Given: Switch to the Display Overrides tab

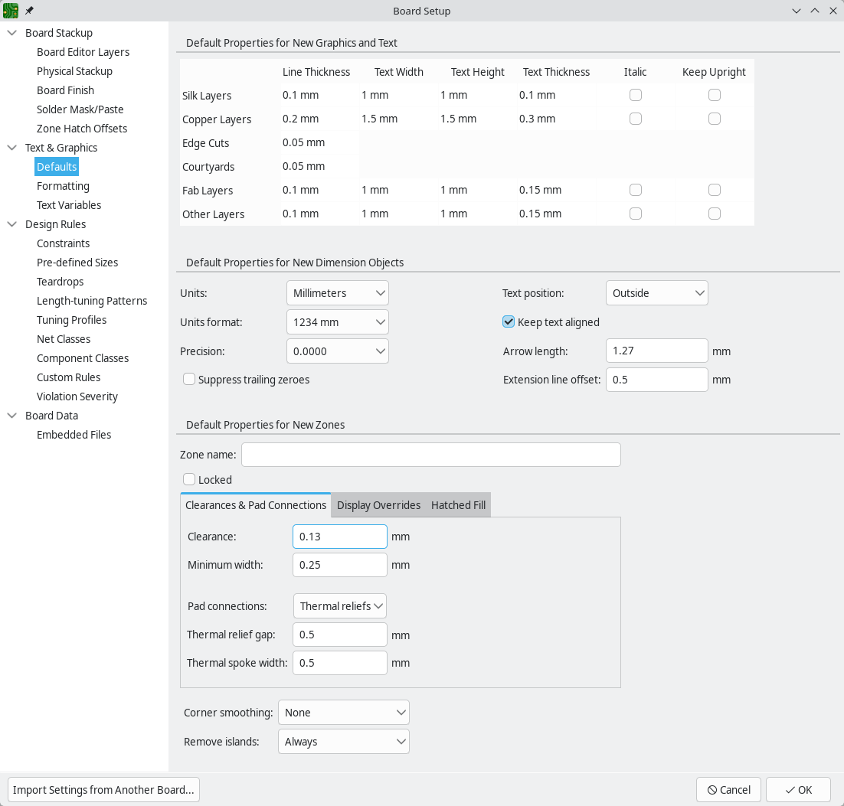Looking at the screenshot, I should pyautogui.click(x=378, y=504).
